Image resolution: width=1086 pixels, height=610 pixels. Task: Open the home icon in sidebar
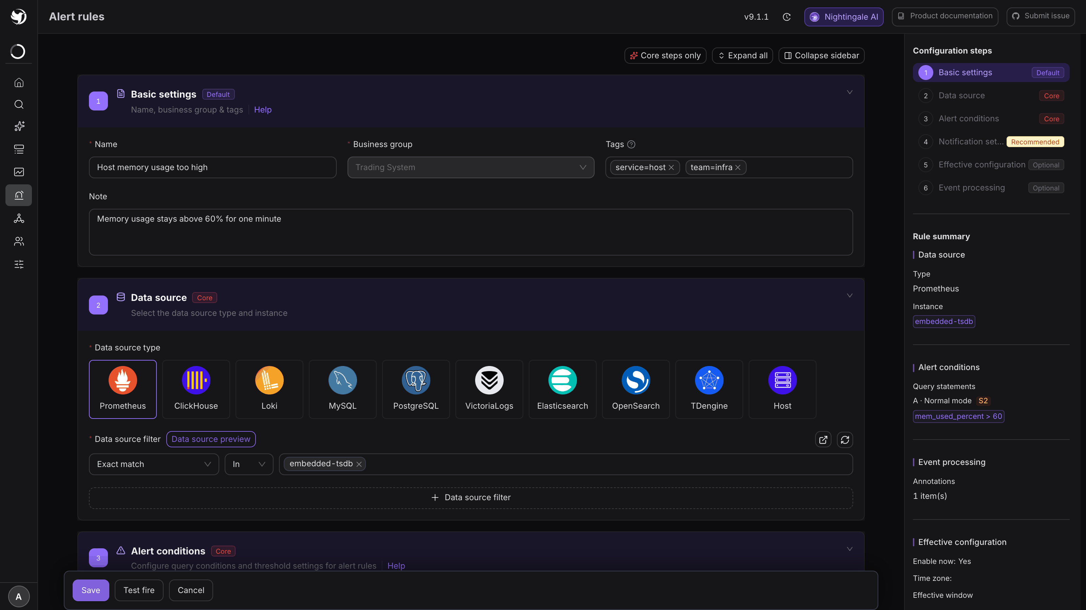tap(19, 82)
